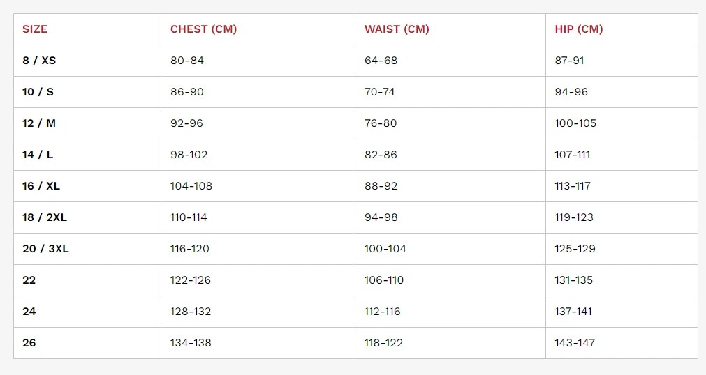Image resolution: width=706 pixels, height=375 pixels.
Task: Select hip measurement 100-105
Action: point(575,123)
